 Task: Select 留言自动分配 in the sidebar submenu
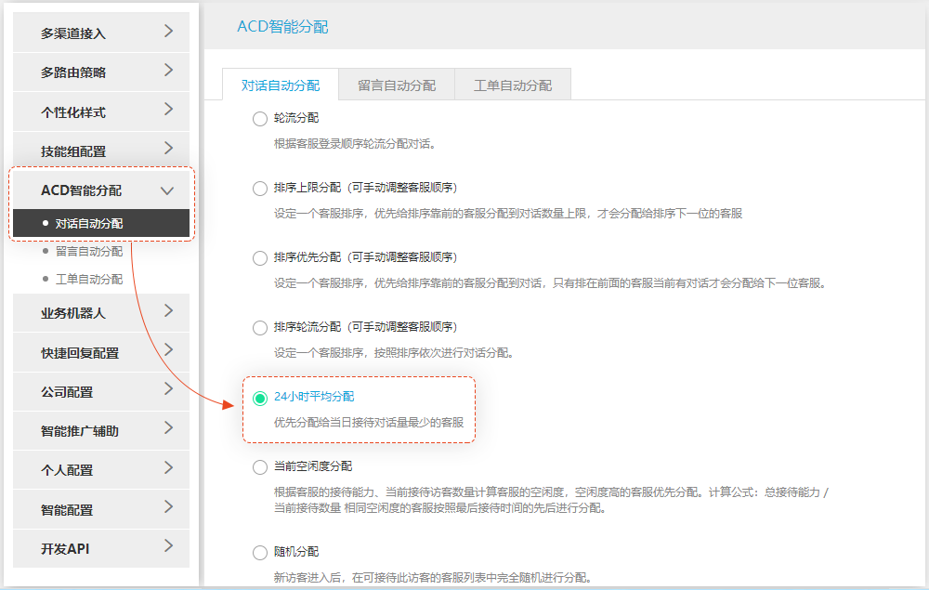tap(89, 251)
